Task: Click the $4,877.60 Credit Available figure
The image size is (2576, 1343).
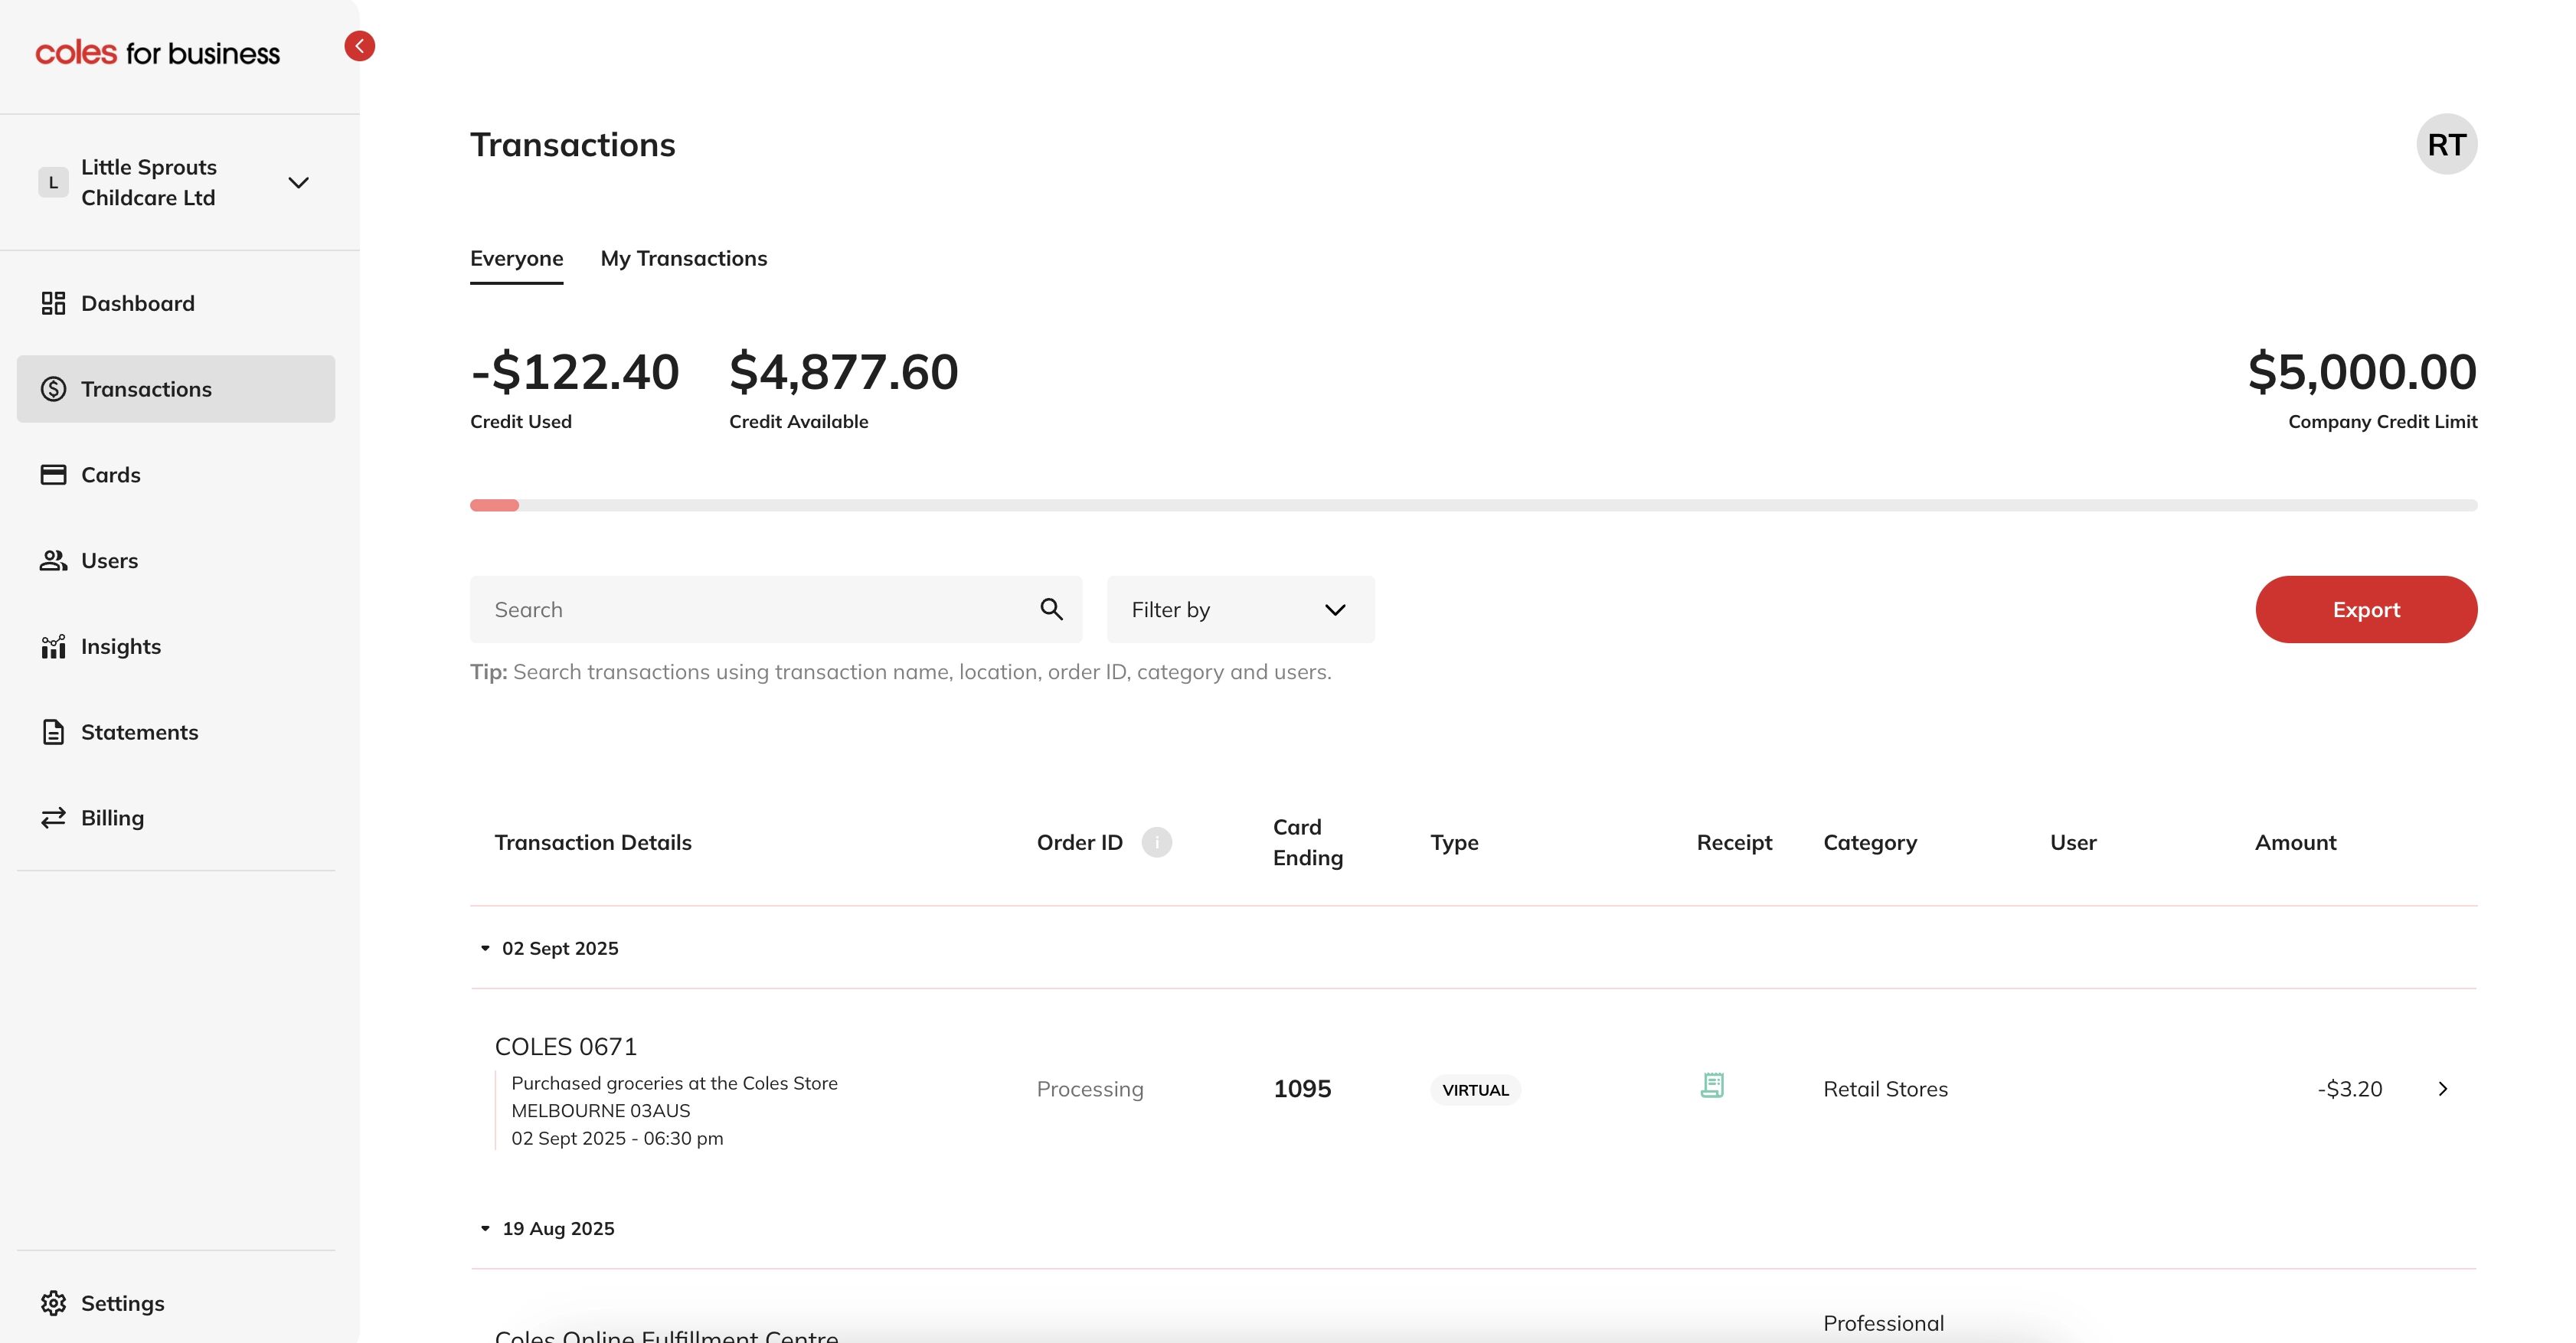Action: pyautogui.click(x=844, y=372)
